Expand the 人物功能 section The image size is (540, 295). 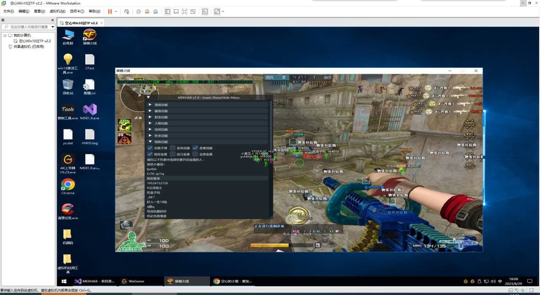207,123
